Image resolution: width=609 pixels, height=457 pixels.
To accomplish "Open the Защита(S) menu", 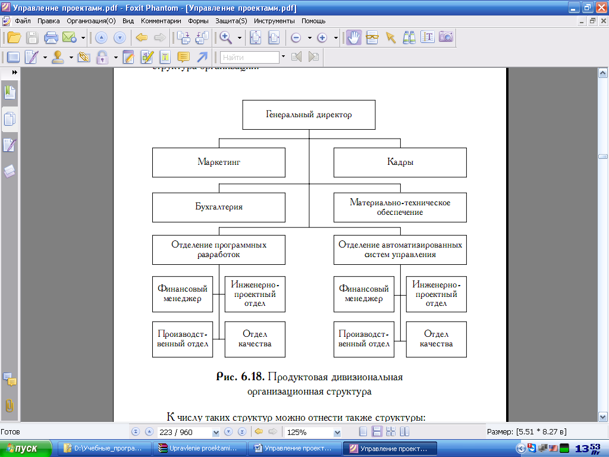I will [231, 21].
